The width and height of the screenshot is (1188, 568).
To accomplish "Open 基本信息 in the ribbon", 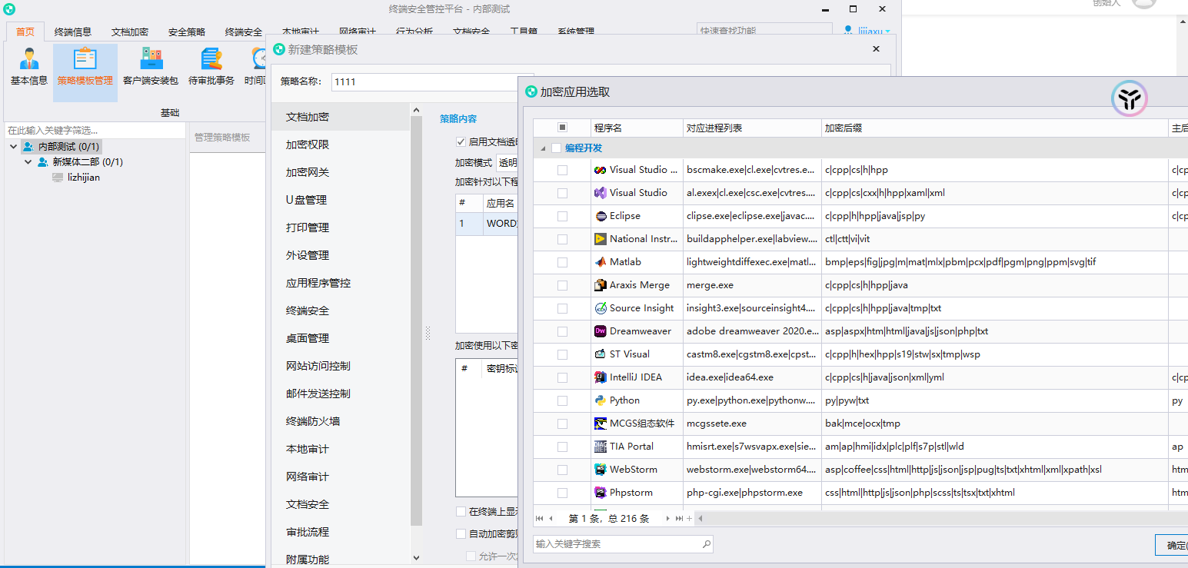I will (x=28, y=67).
